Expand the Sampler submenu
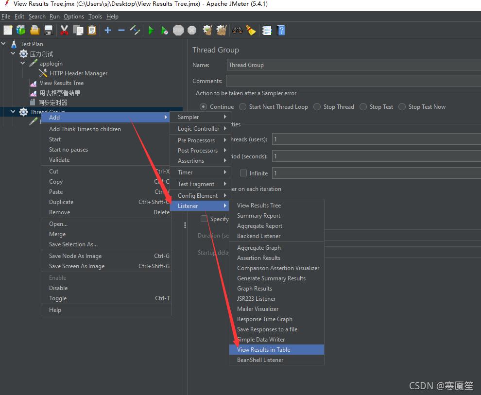Image resolution: width=481 pixels, height=395 pixels. click(200, 117)
